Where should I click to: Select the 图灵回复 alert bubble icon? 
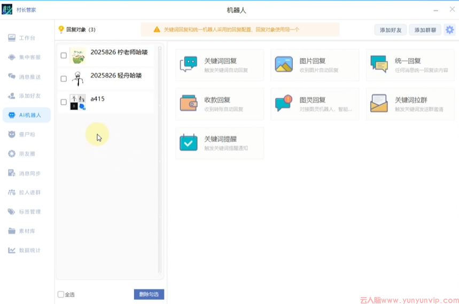pyautogui.click(x=284, y=103)
